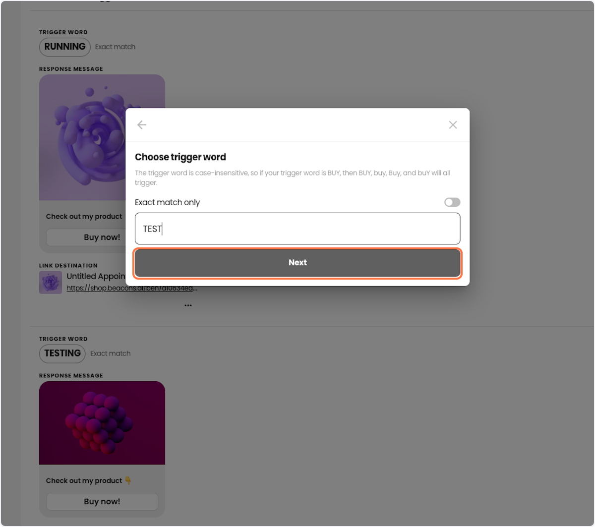Image resolution: width=595 pixels, height=527 pixels.
Task: Click the purple swirl response message image
Action: (102, 137)
